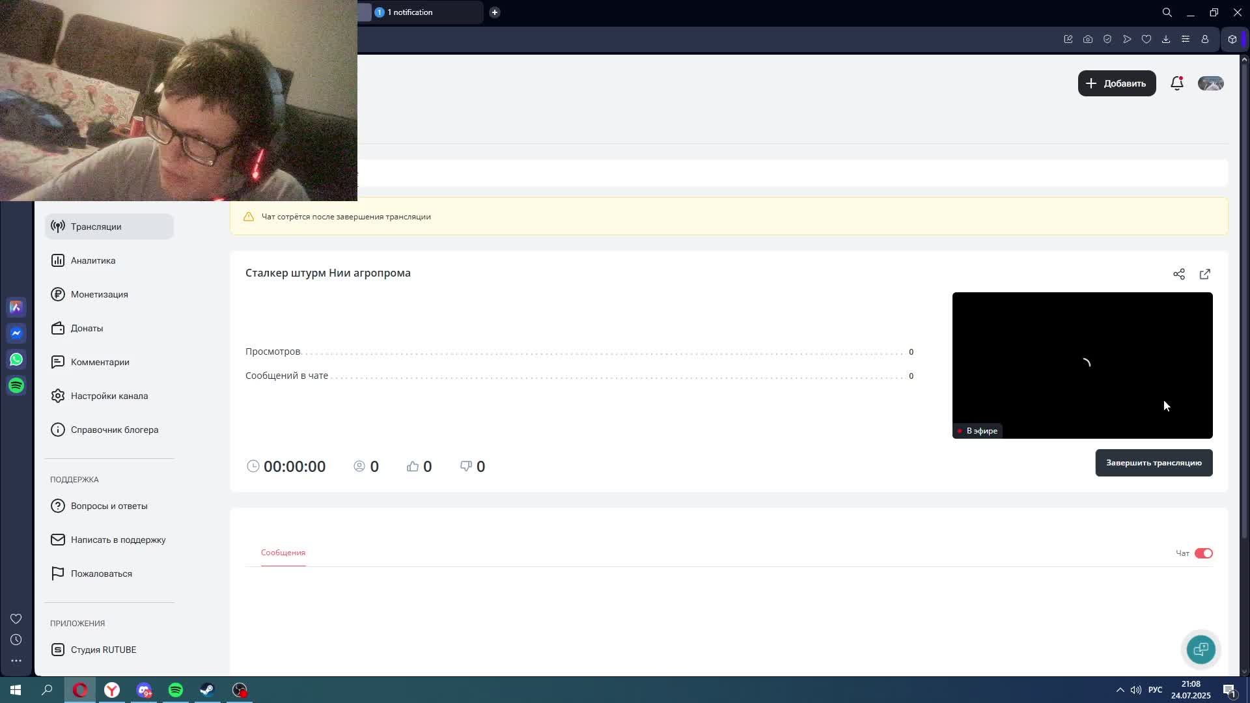Open the user avatar menu

[x=1210, y=83]
